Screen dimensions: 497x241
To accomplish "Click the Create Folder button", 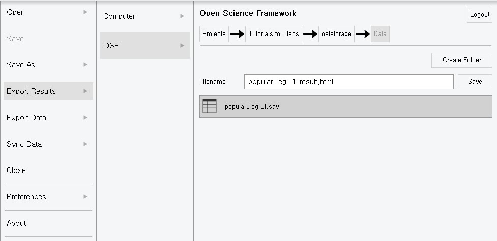I will pos(461,60).
